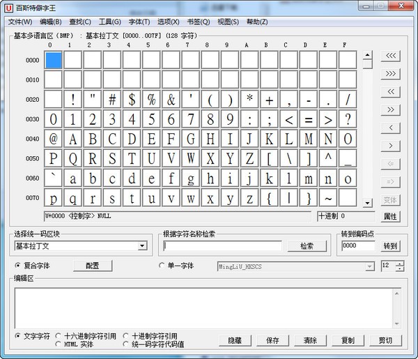Open the 视图(S) menu
418x359 pixels.
coord(229,22)
